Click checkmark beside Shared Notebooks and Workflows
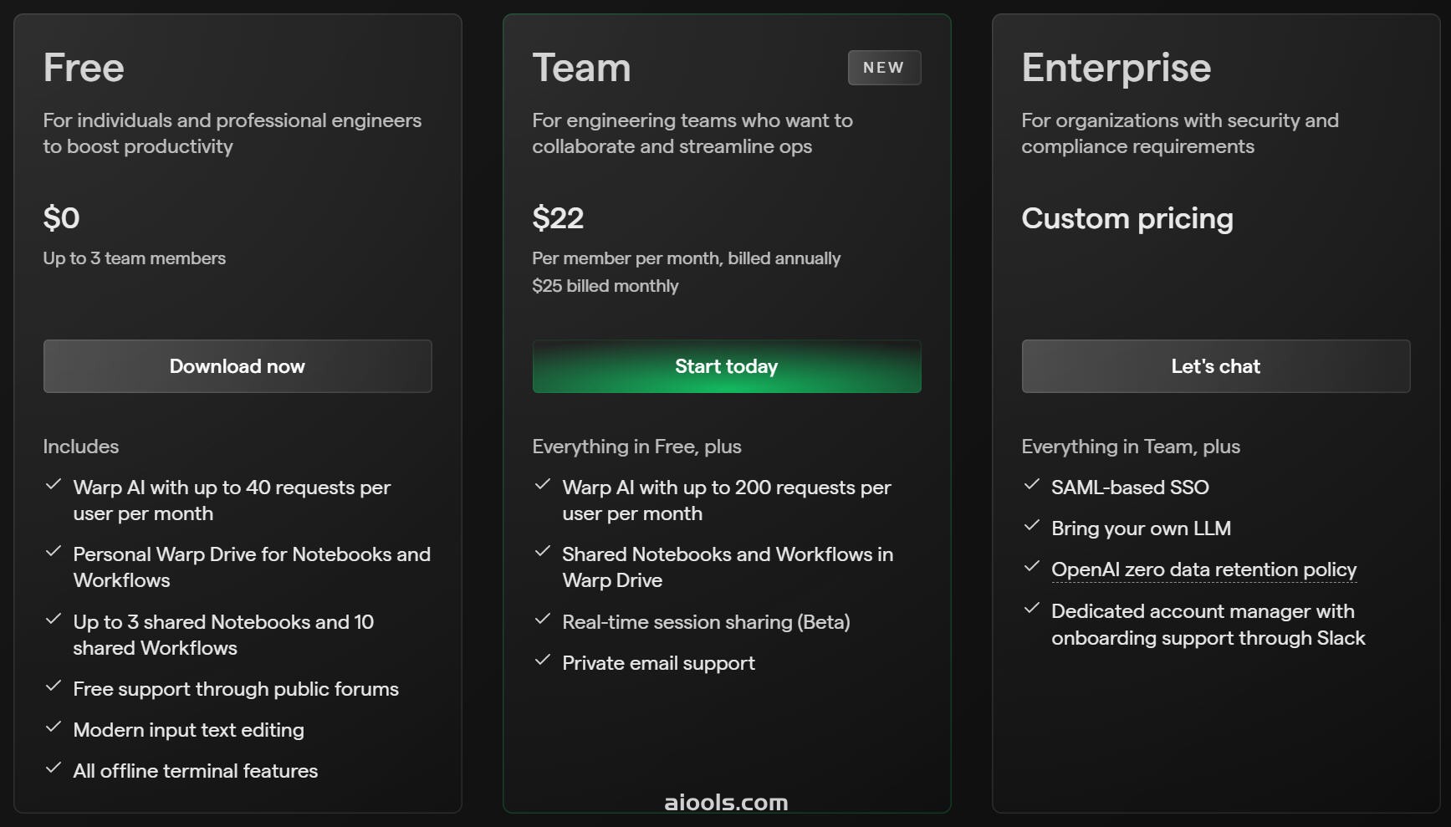1451x827 pixels. [543, 551]
